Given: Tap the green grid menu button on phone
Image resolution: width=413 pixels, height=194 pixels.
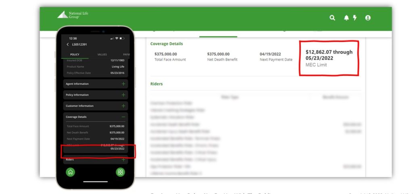Looking at the screenshot, I should pyautogui.click(x=120, y=172).
